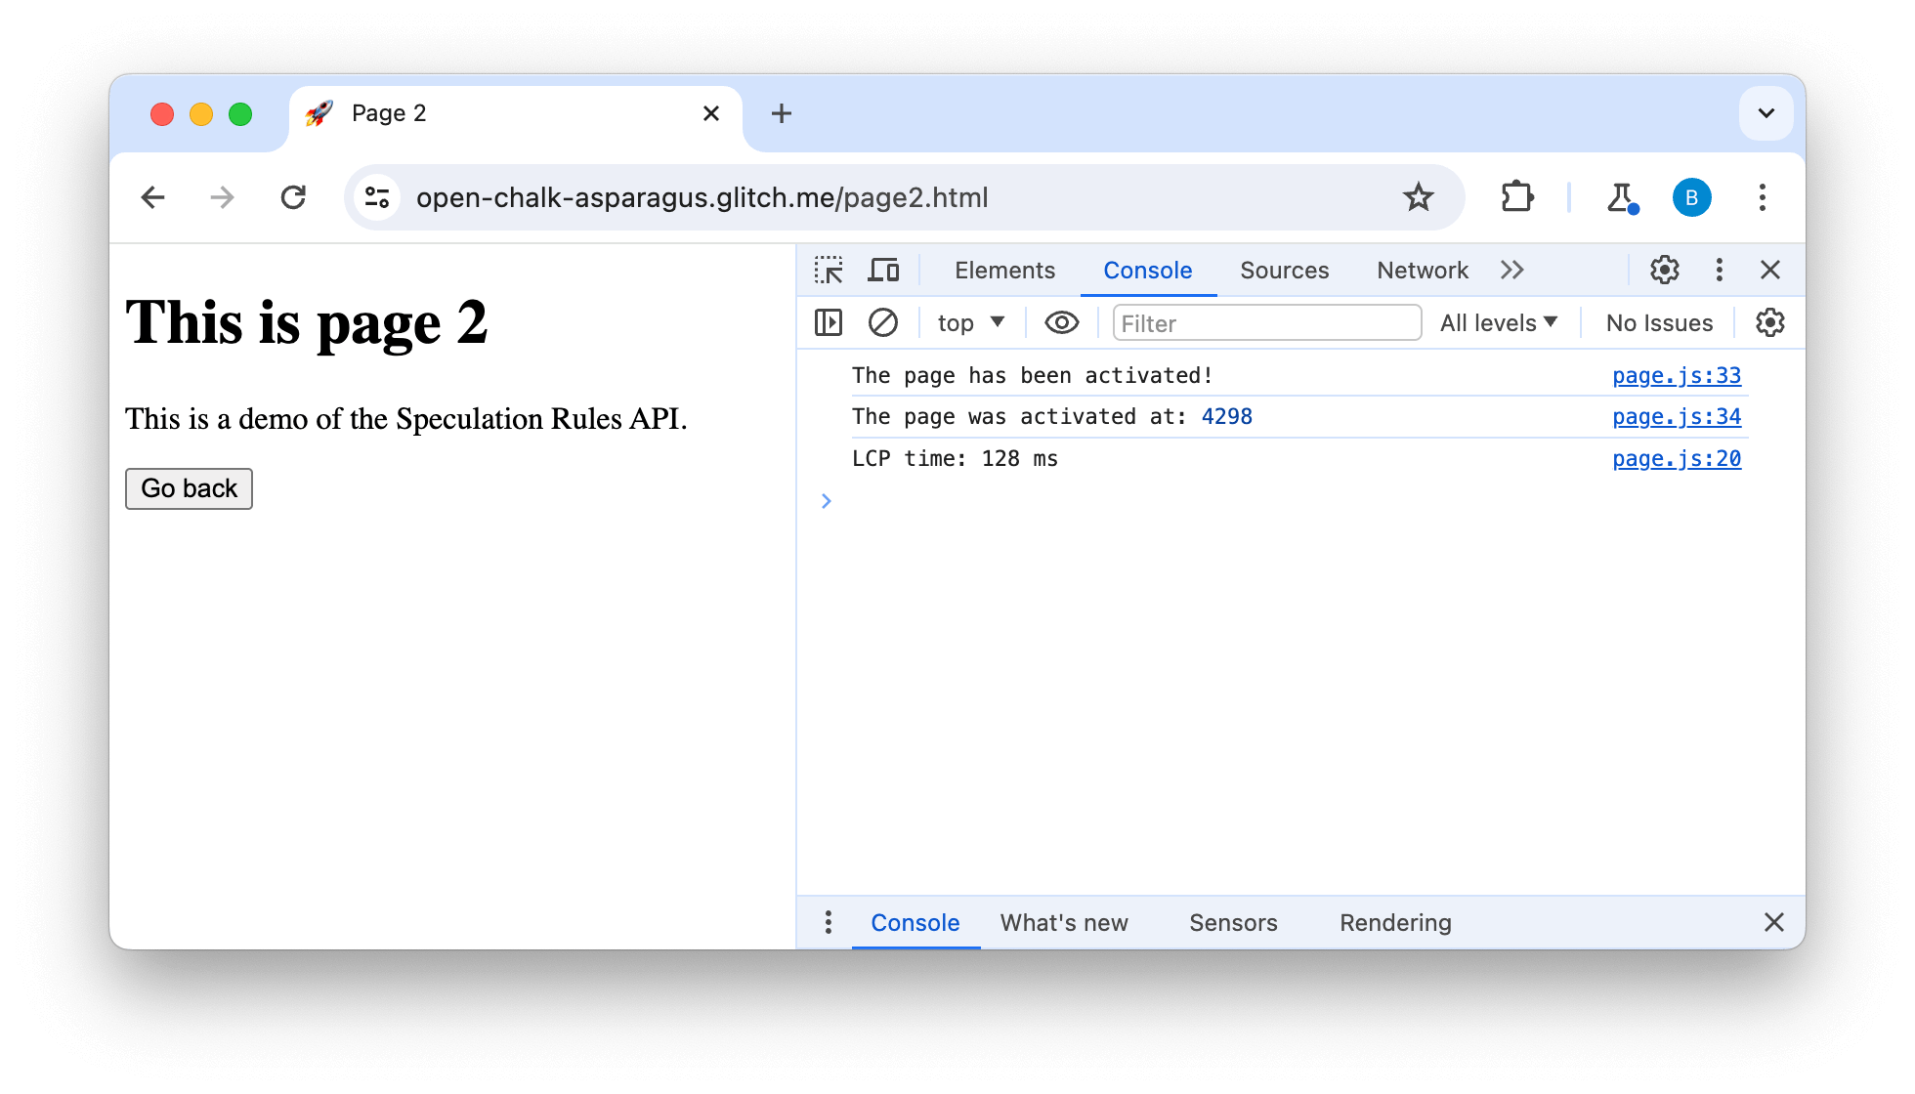
Task: Click the page2.js:20 source link
Action: click(1679, 459)
